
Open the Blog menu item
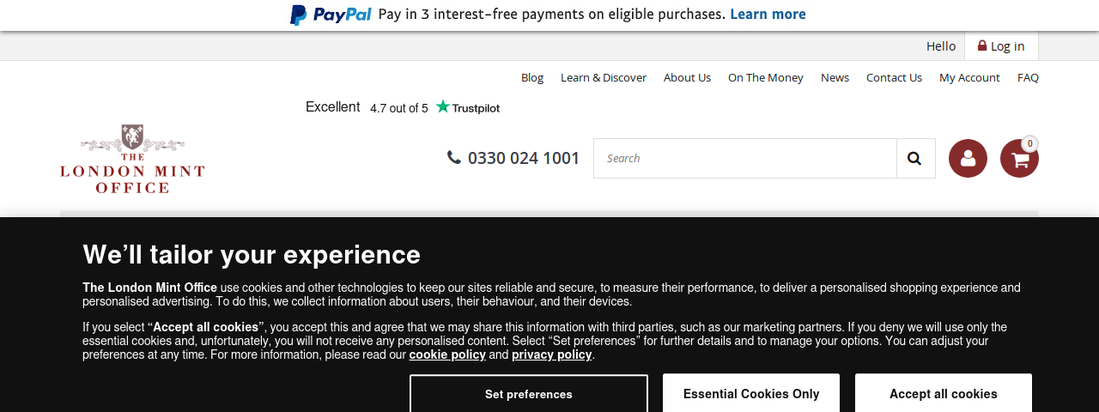(532, 77)
